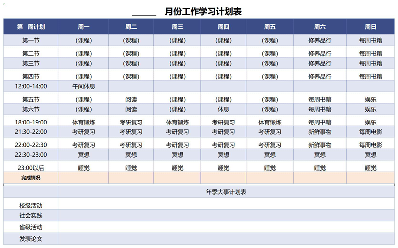Viewport: 398px width, 248px height.
Task: Select the 18:00-19:00 row label
Action: (31, 122)
